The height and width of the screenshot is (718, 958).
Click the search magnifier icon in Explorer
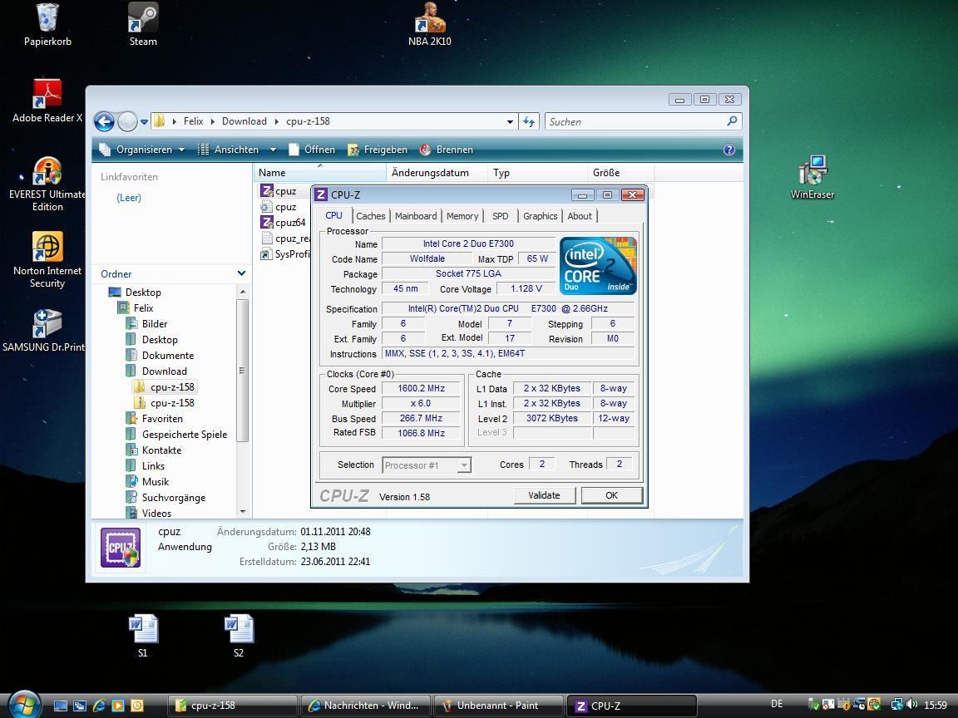[732, 120]
